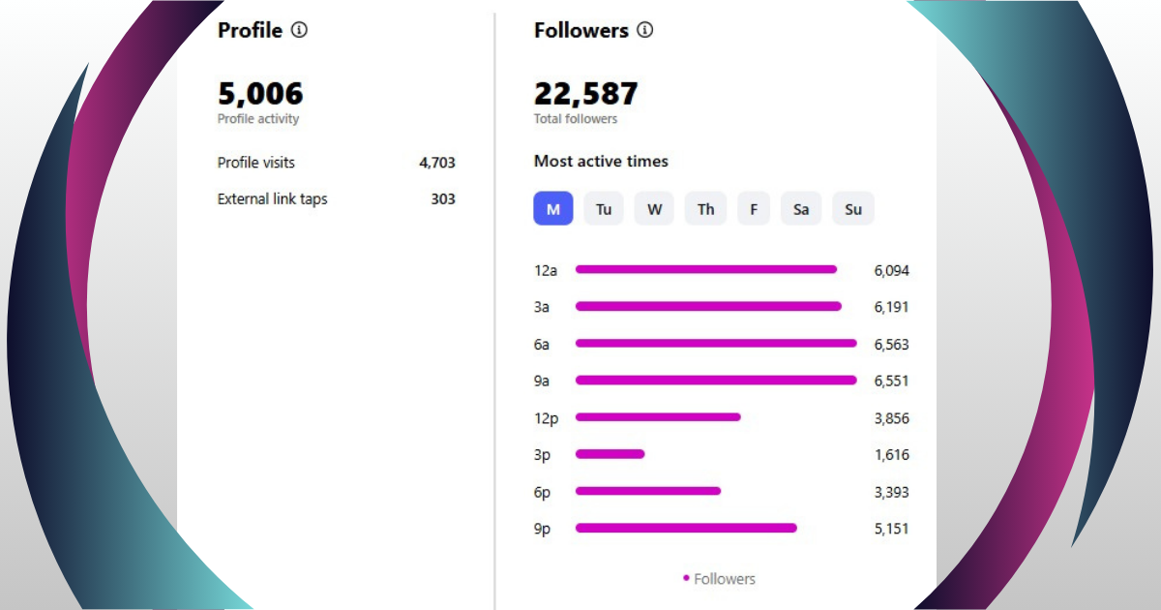Screen dimensions: 1161x610
Task: Toggle the Followers legend item
Action: coord(719,579)
